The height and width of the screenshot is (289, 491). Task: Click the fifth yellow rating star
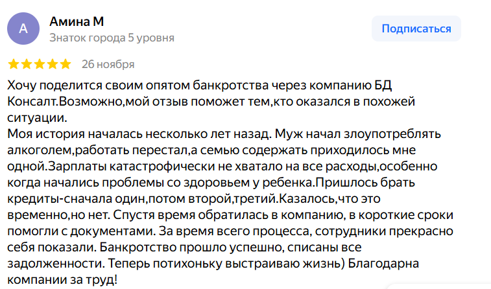tap(65, 64)
